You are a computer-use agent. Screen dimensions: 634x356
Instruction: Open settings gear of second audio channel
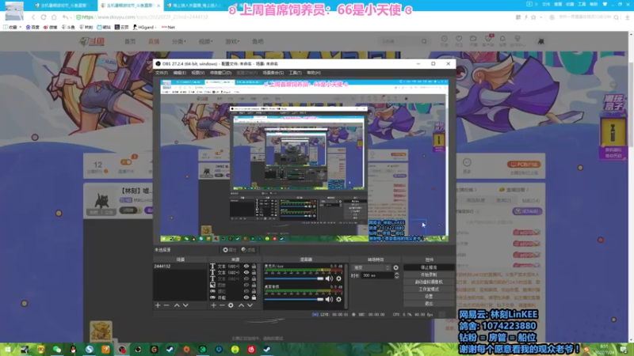(x=339, y=300)
